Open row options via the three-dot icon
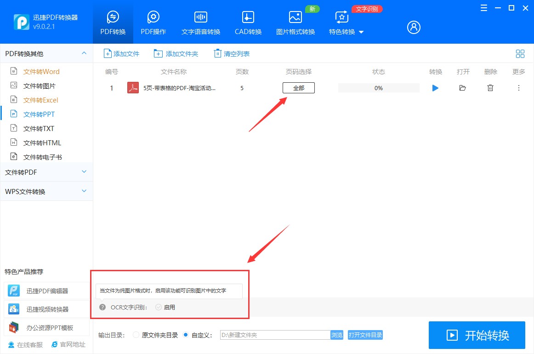The height and width of the screenshot is (354, 534). coord(518,88)
